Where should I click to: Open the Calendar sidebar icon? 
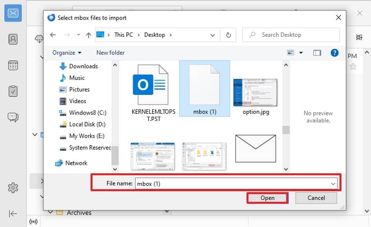coord(13,65)
